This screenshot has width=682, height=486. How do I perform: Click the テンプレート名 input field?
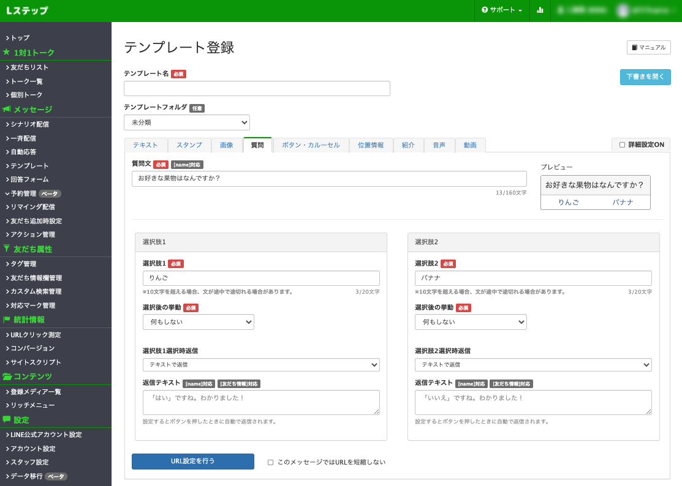[x=257, y=88]
